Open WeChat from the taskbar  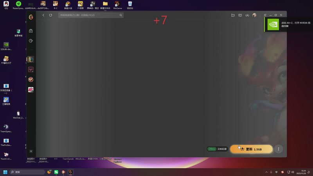56,172
